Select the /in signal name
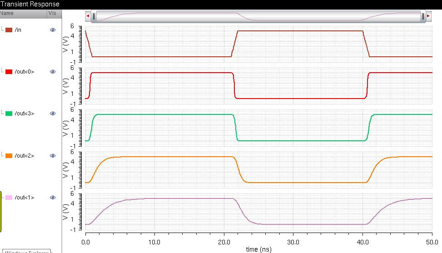The width and height of the screenshot is (442, 253). pyautogui.click(x=18, y=30)
